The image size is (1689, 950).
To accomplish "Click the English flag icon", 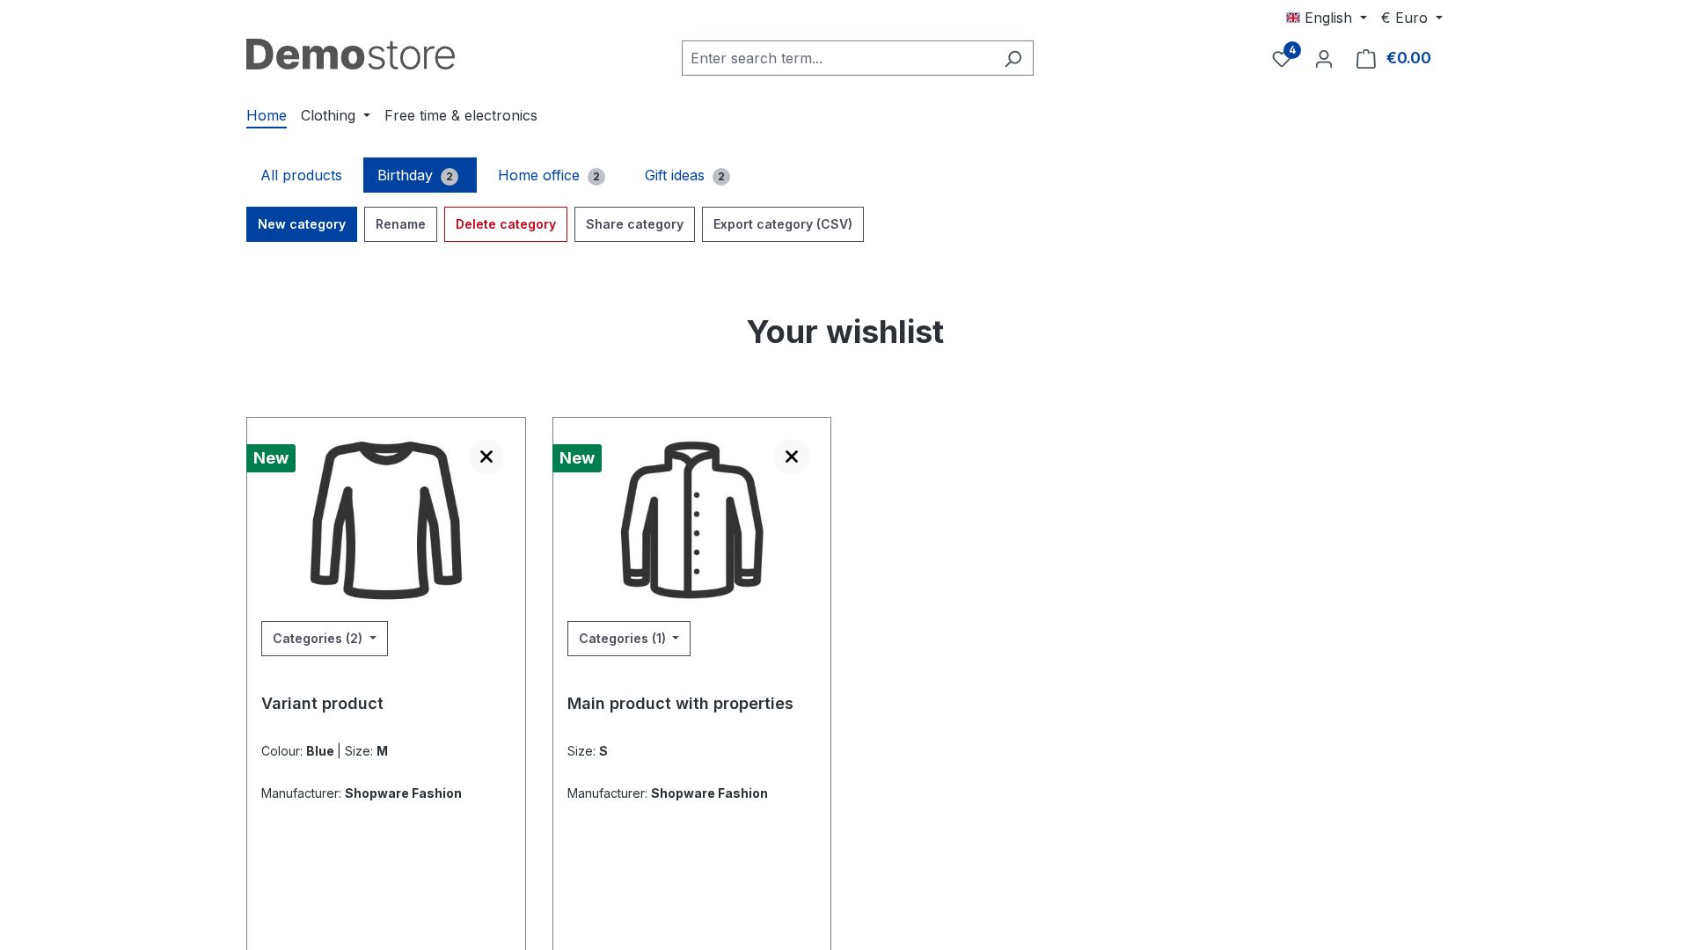I will pyautogui.click(x=1293, y=18).
